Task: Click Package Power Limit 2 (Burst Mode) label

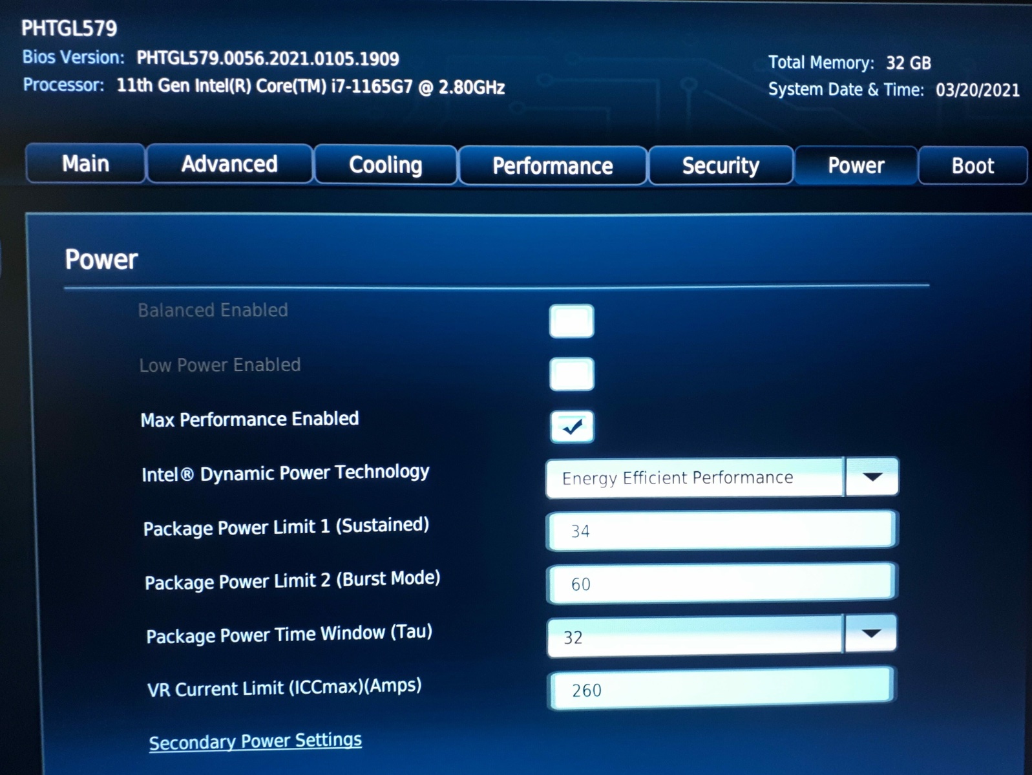Action: (x=292, y=580)
